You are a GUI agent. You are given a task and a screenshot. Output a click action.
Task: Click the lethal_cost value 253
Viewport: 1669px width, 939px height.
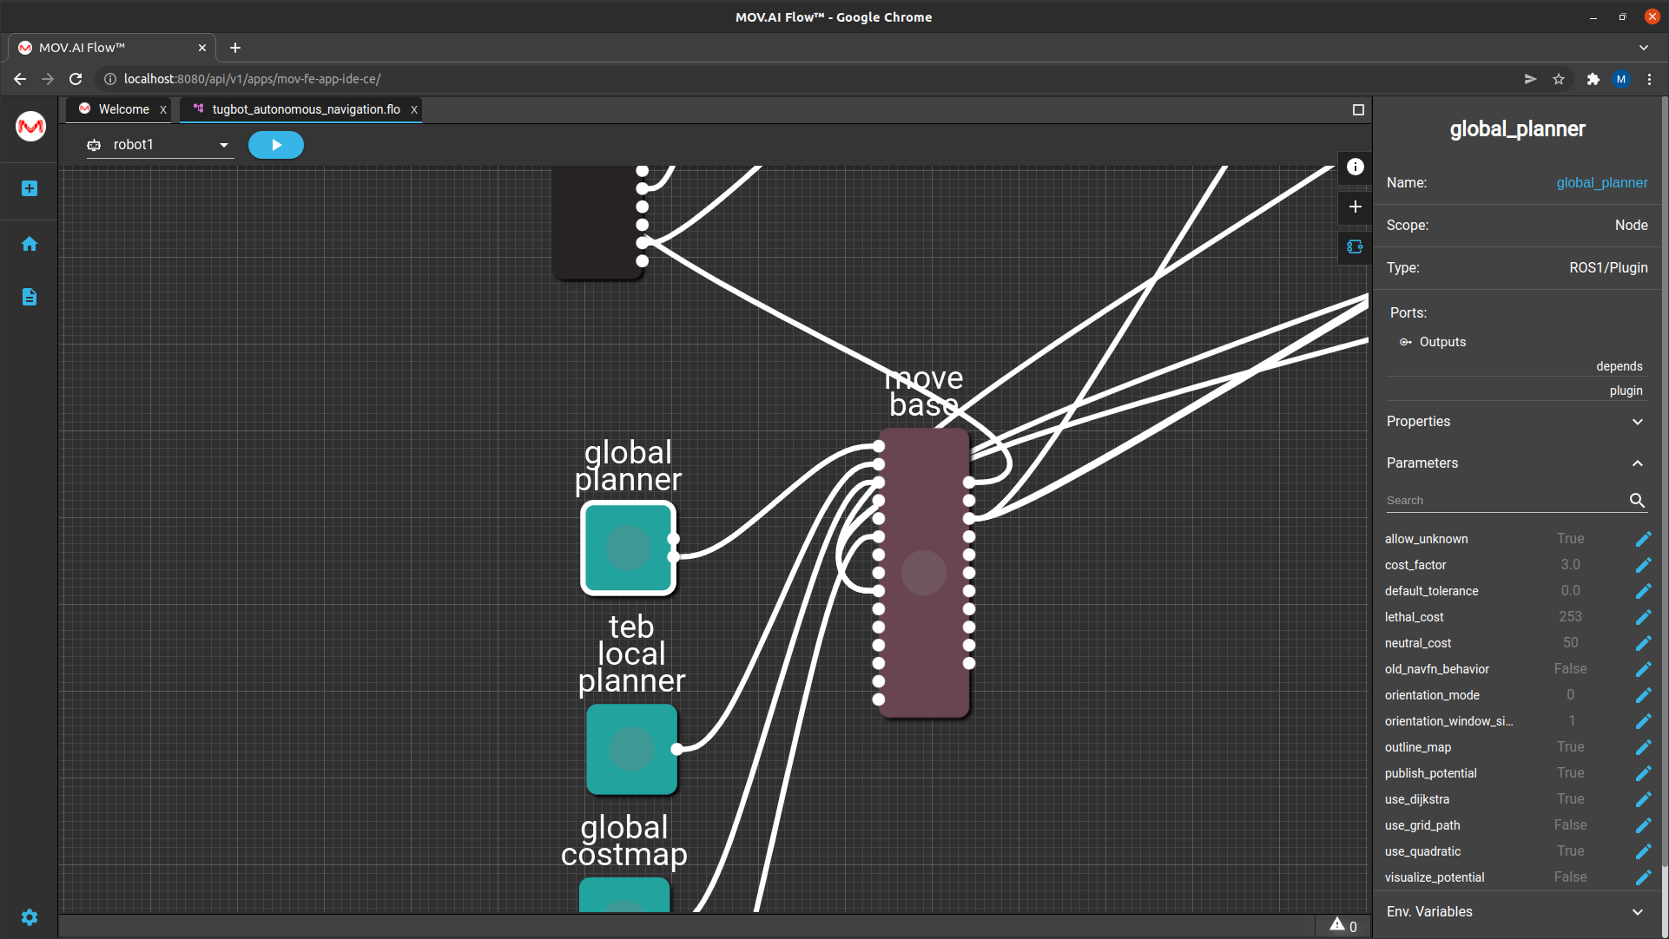1570,617
